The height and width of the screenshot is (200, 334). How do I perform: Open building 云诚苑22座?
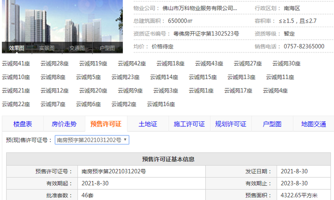16,104
